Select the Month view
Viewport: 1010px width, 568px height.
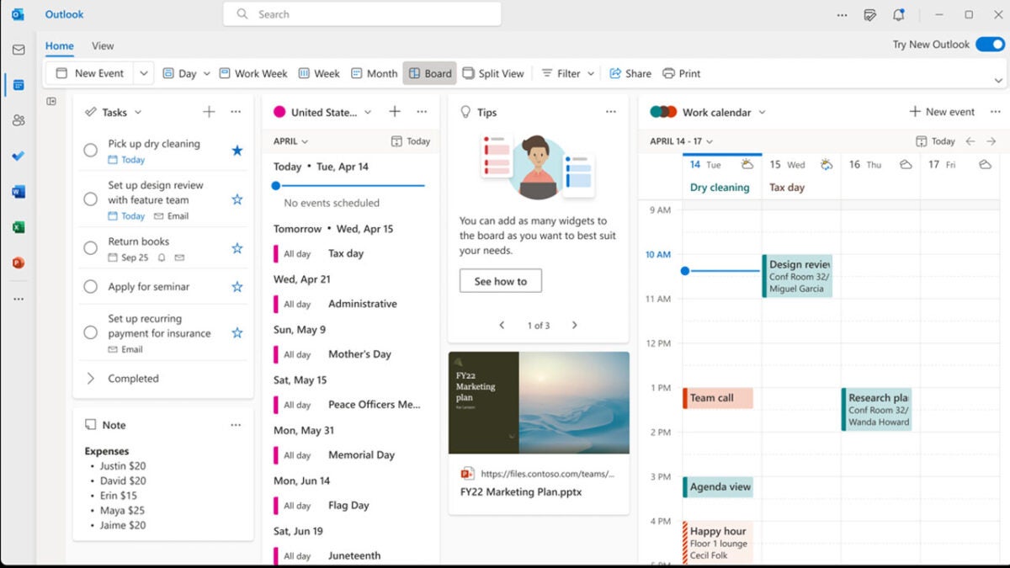(374, 73)
